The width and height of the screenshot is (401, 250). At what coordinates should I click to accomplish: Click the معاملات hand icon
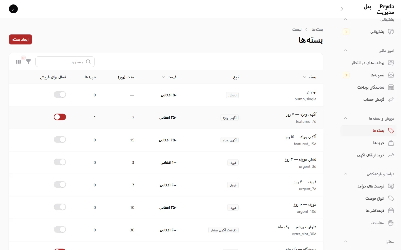point(391,223)
